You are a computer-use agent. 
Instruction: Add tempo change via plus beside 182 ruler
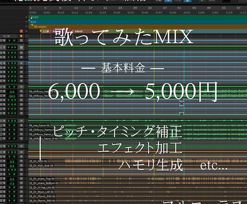click(26, 17)
